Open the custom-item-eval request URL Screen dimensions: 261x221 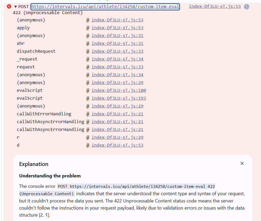pos(105,7)
